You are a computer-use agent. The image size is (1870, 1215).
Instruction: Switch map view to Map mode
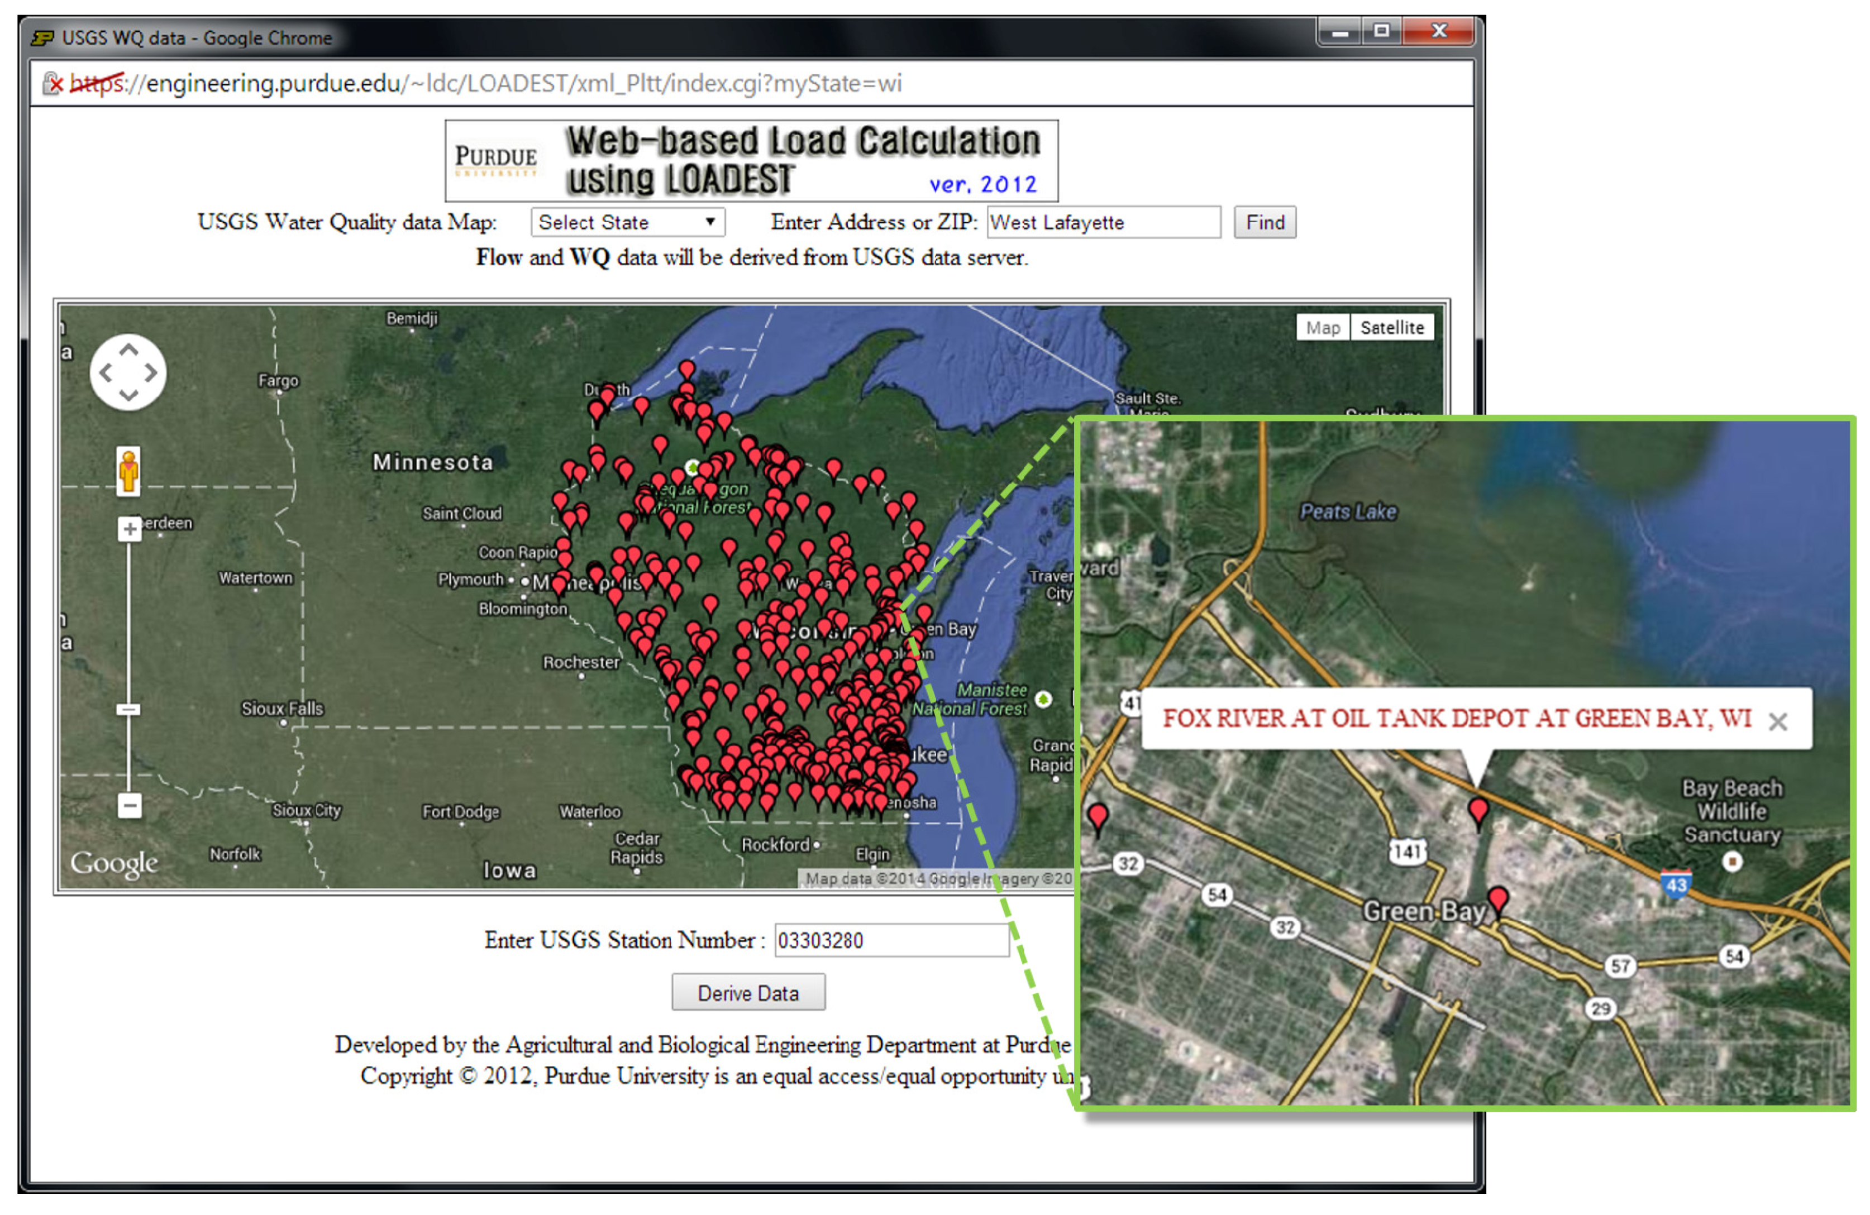[x=1323, y=328]
